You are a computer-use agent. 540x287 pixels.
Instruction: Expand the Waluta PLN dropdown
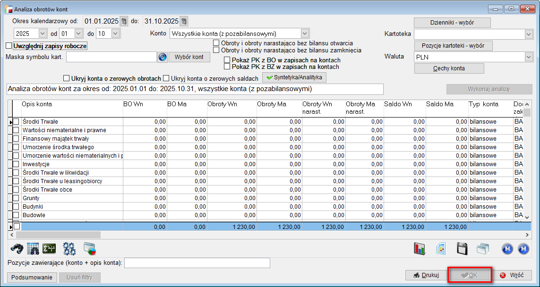tap(528, 57)
